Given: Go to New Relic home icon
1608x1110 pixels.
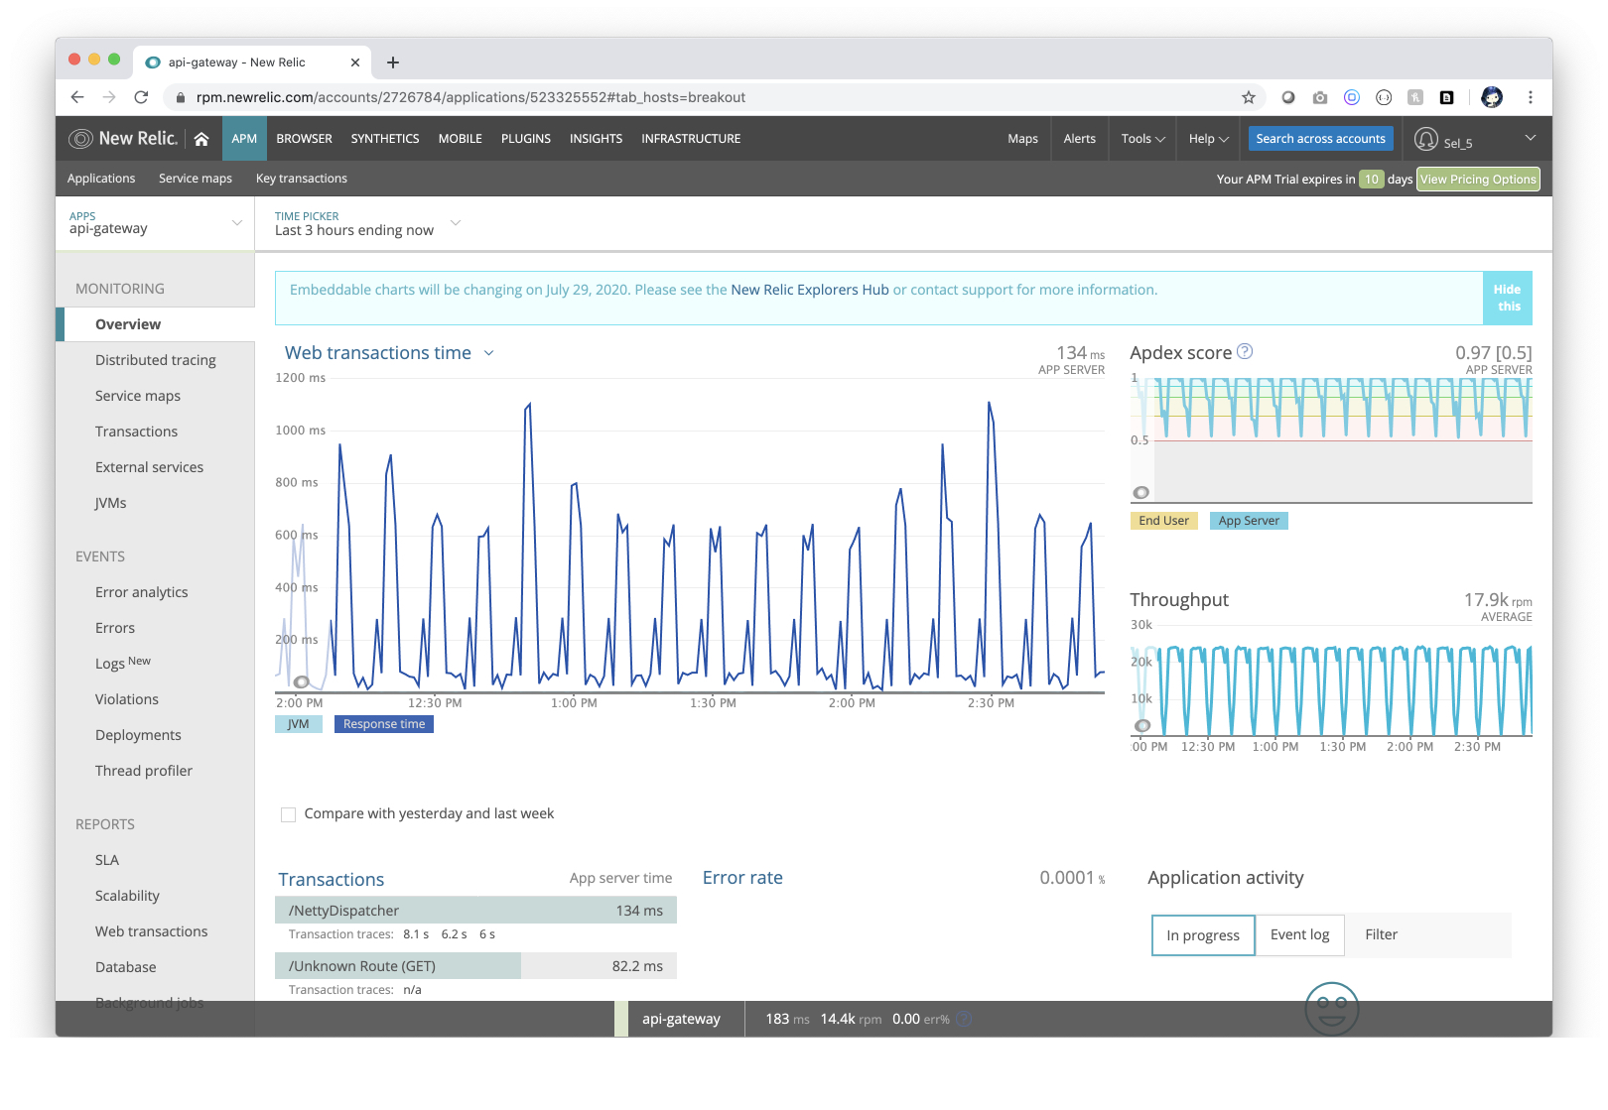Looking at the screenshot, I should (201, 139).
